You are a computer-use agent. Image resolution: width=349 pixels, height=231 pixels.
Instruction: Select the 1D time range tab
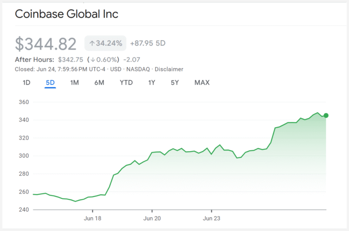tap(26, 83)
